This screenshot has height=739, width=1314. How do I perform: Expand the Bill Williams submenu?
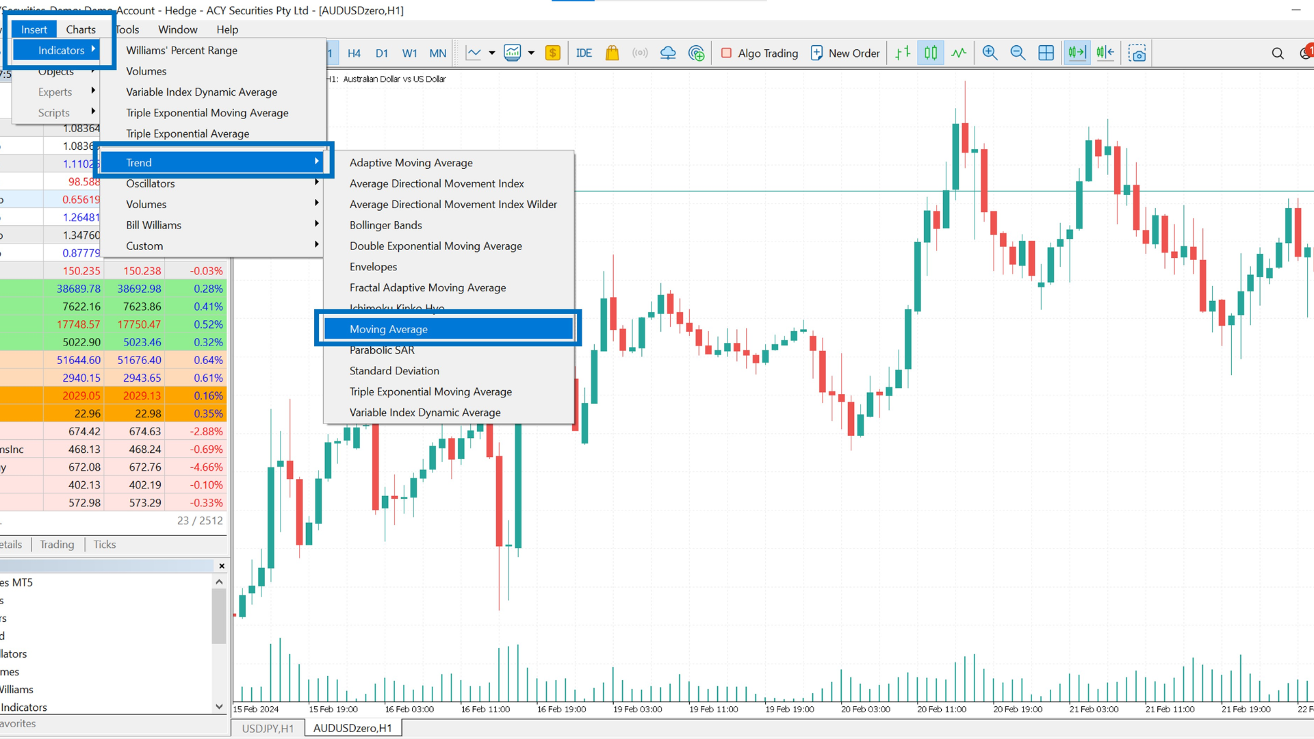tap(213, 225)
